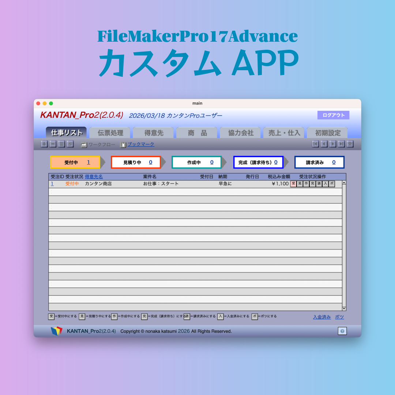Click the plus add-record toolbar icon
This screenshot has width=395, height=395.
click(44, 144)
